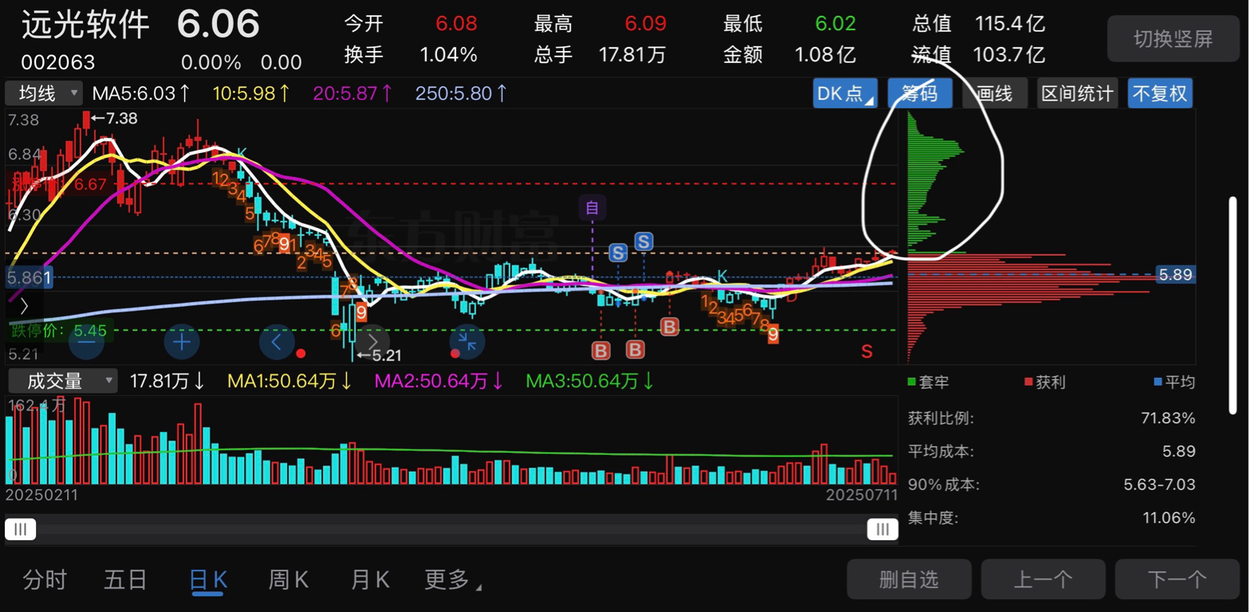Viewport: 1249px width, 612px height.
Task: Open the 更多 periods menu
Action: click(x=452, y=579)
